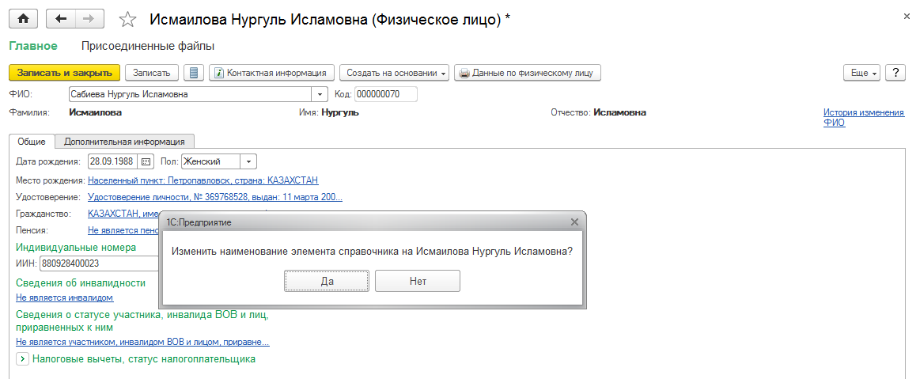Open the calendar picker for birth date
The width and height of the screenshot is (920, 379).
145,161
